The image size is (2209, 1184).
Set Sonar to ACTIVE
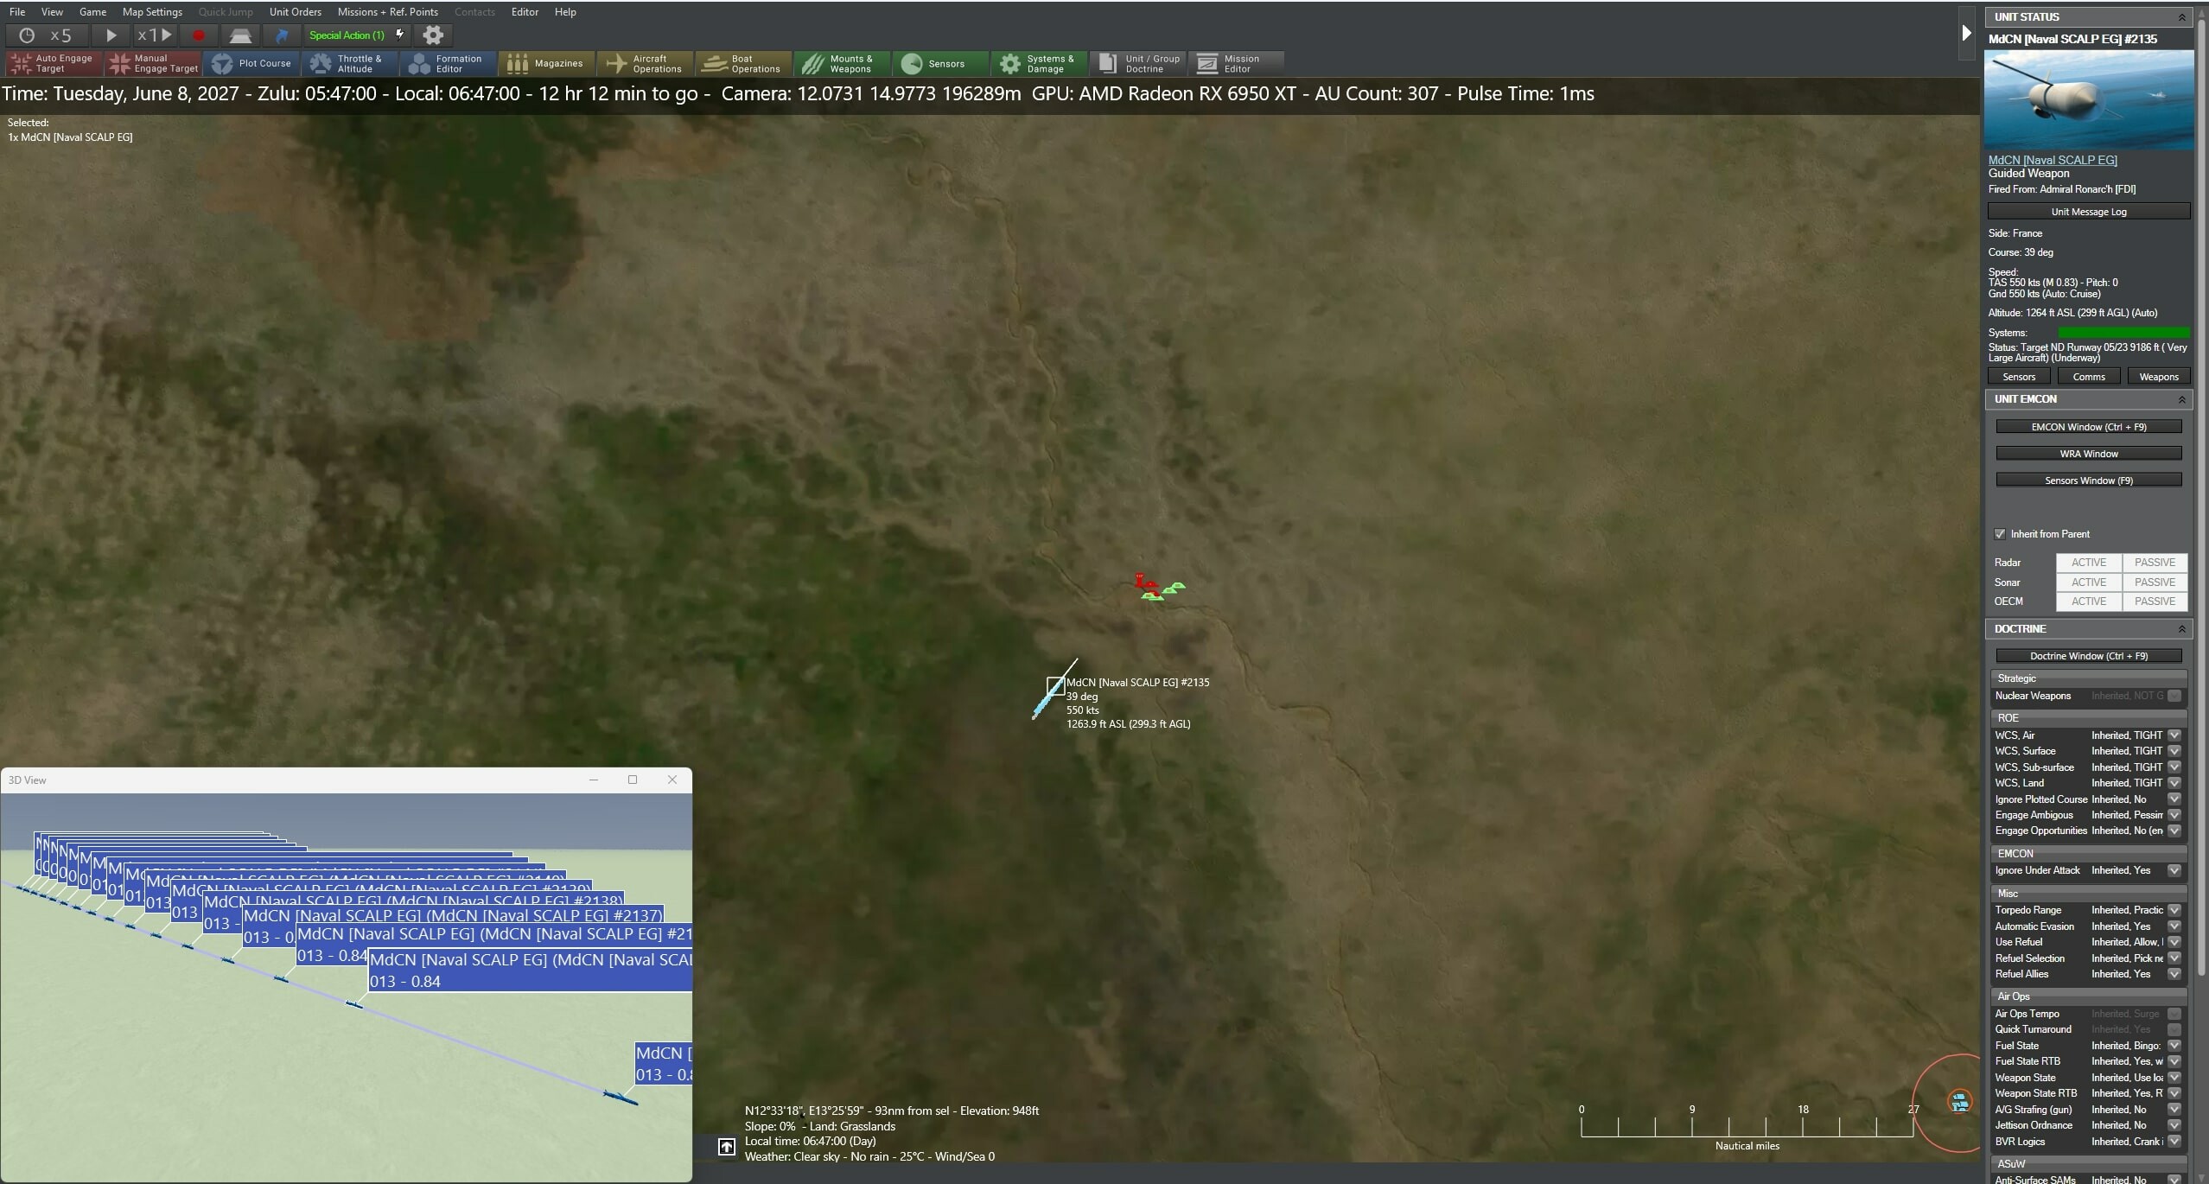[2089, 582]
